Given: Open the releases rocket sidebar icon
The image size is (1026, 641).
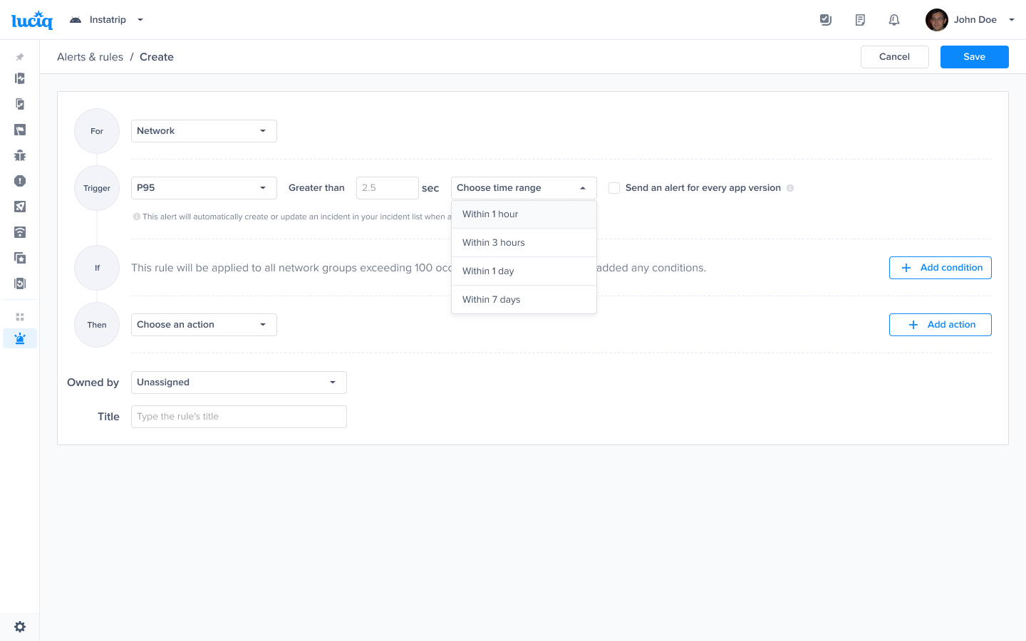Looking at the screenshot, I should [x=20, y=207].
